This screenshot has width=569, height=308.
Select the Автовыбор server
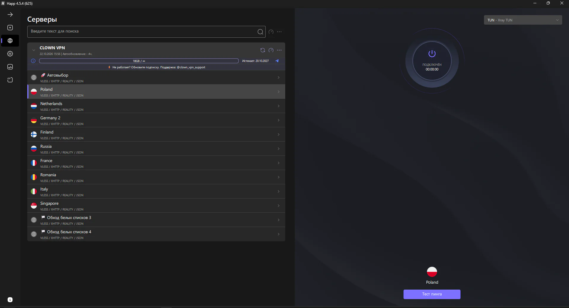point(156,77)
